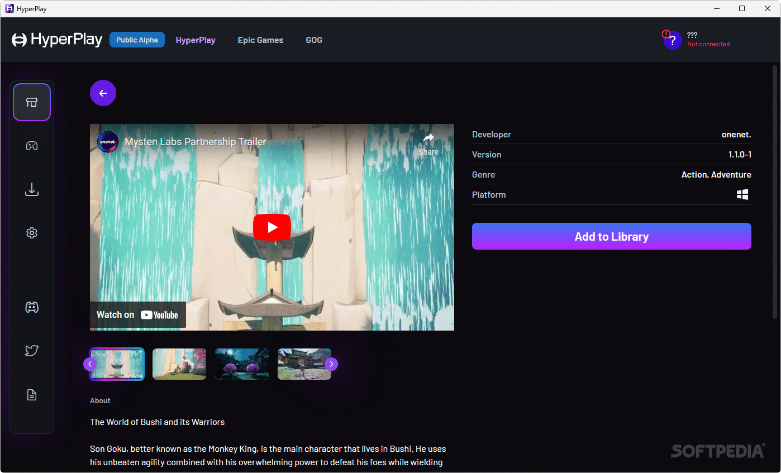Screen dimensions: 781x473
Task: Select the third night scene thumbnail
Action: pyautogui.click(x=242, y=364)
